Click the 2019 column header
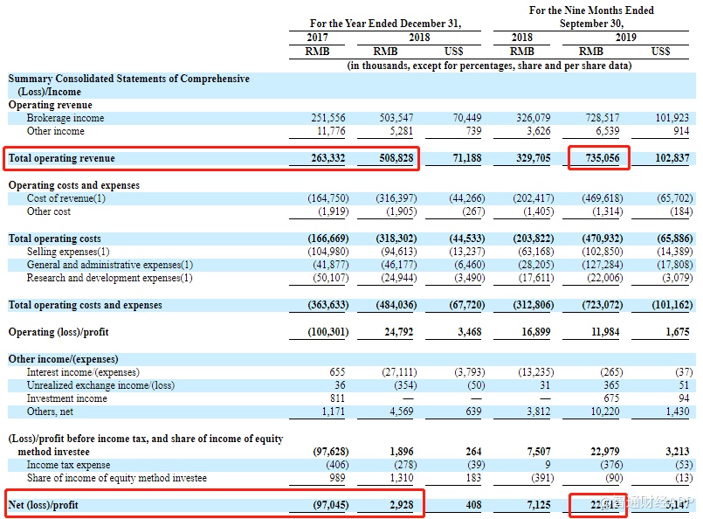Viewport: 703px width, 519px height. [625, 38]
